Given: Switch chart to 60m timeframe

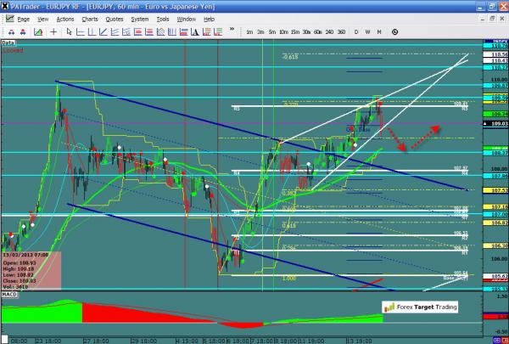Looking at the screenshot, I should (316, 31).
